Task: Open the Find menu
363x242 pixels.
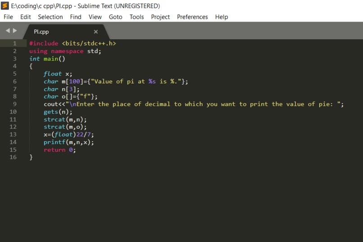Action: tap(76, 17)
